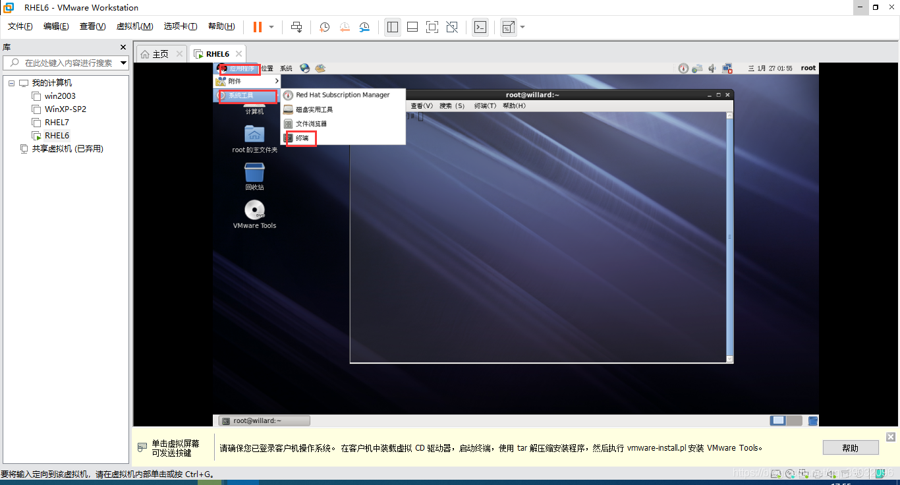Select RHEL6 in the library tree

click(57, 136)
